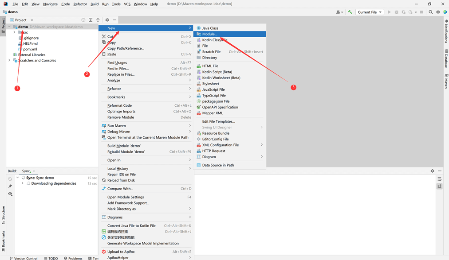
Task: Select Module... in New submenu
Action: (x=230, y=34)
